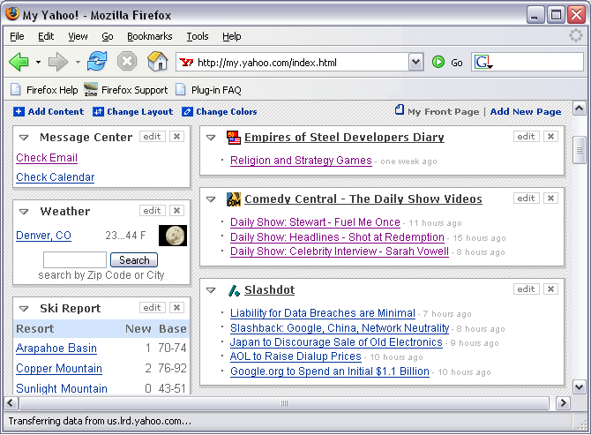Click the Check Calendar link
This screenshot has height=435, width=591.
56,177
